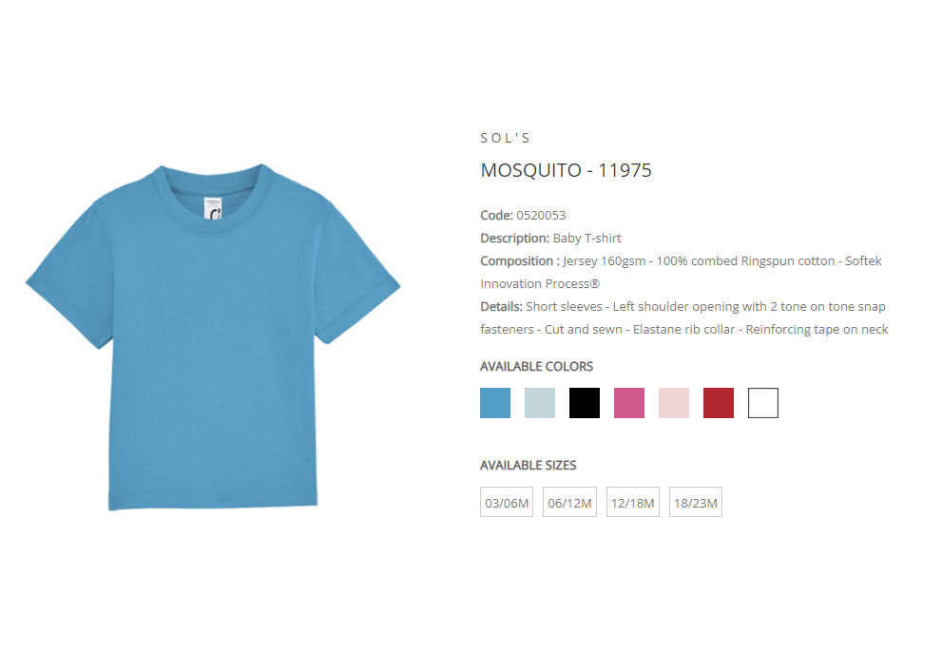
Task: Pick size 12/18M
Action: pos(633,502)
